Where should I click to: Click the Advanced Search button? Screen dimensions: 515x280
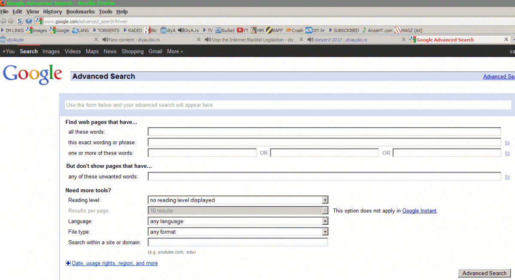[x=485, y=273]
